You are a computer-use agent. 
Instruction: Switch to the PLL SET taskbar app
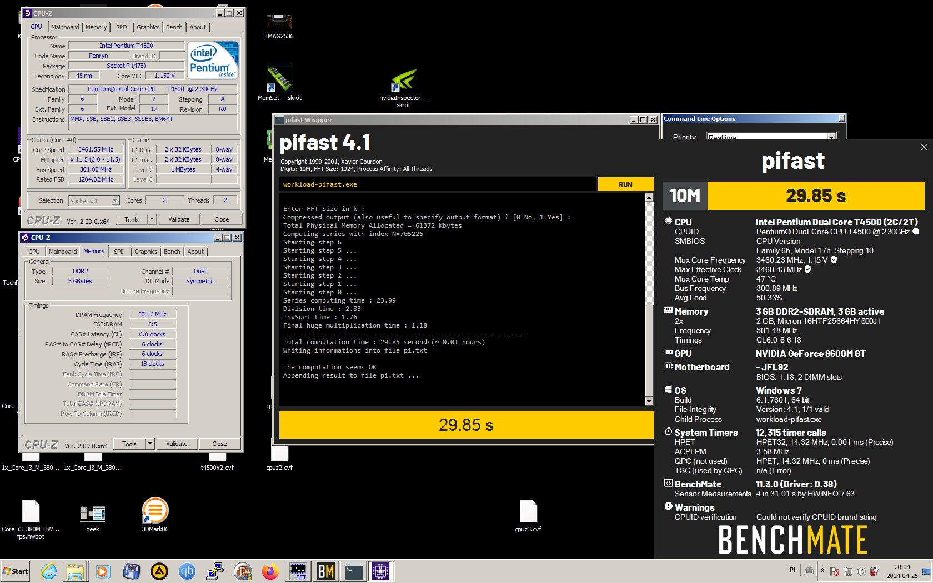coord(299,571)
